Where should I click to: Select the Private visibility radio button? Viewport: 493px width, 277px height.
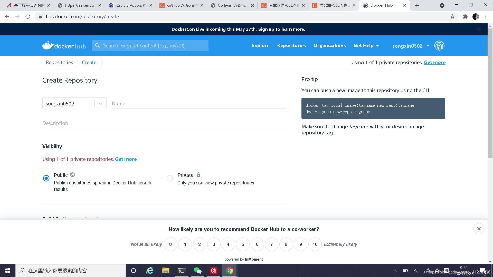(170, 178)
